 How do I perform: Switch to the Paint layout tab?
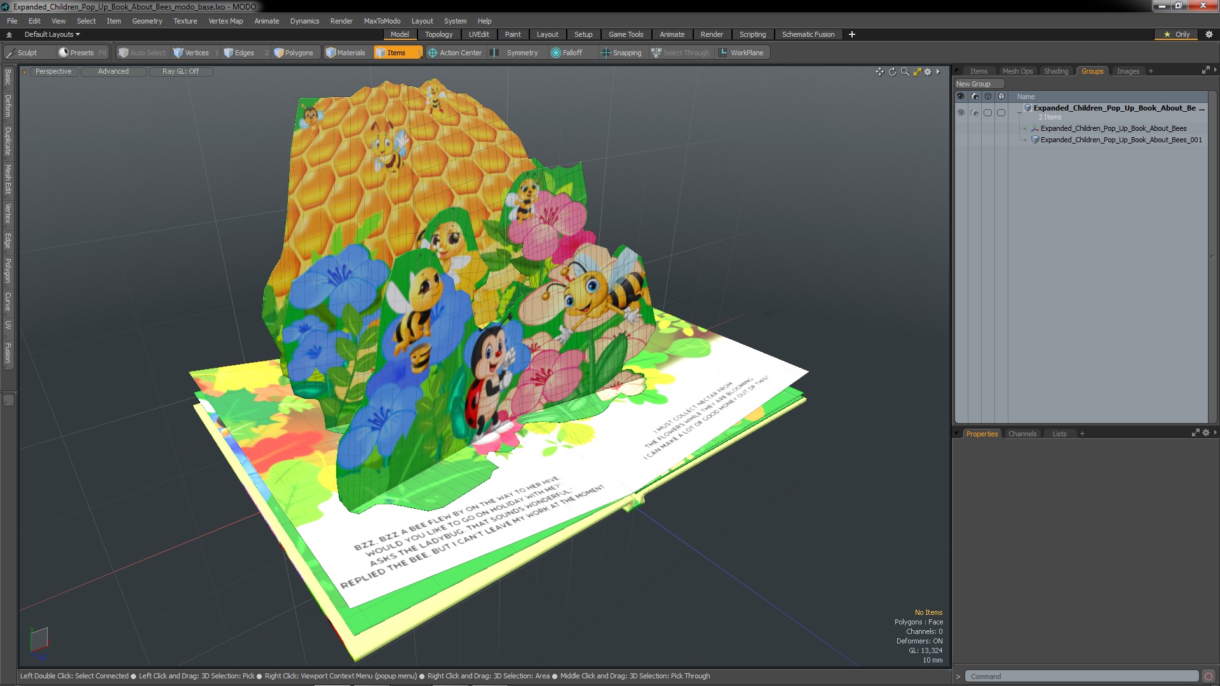[513, 34]
